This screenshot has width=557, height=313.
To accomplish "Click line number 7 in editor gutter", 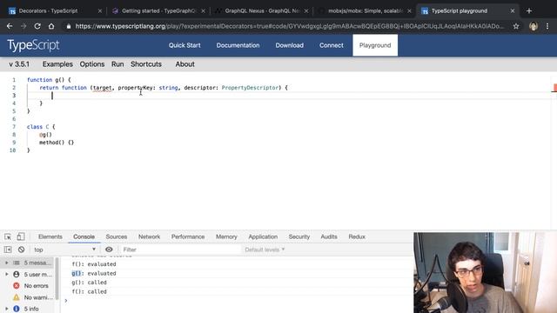I will coord(14,127).
